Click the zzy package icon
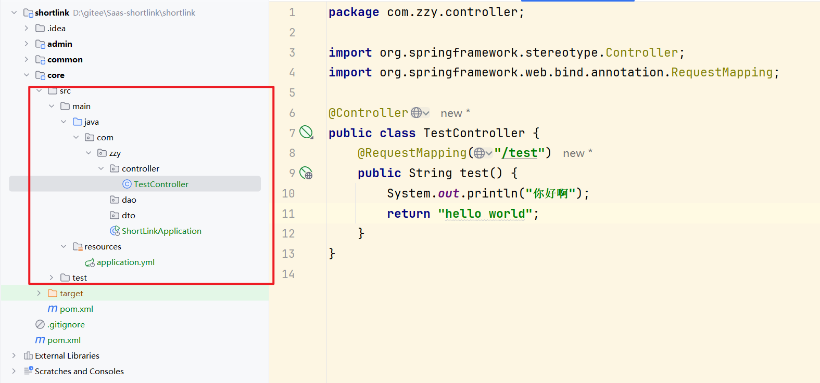Image resolution: width=820 pixels, height=383 pixels. 102,153
